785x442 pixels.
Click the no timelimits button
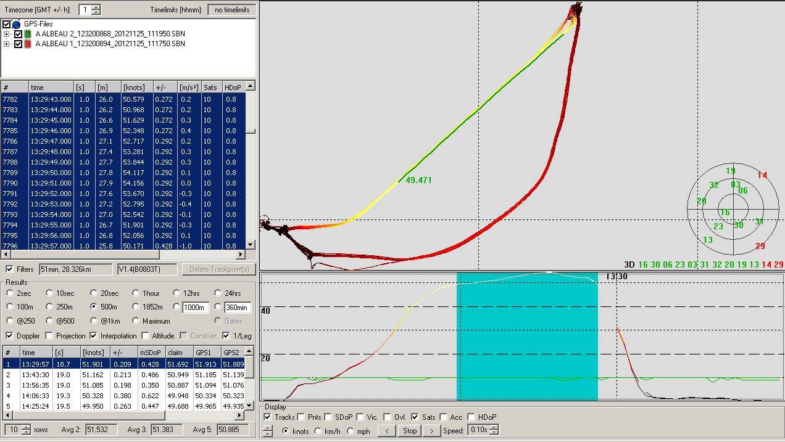click(232, 10)
